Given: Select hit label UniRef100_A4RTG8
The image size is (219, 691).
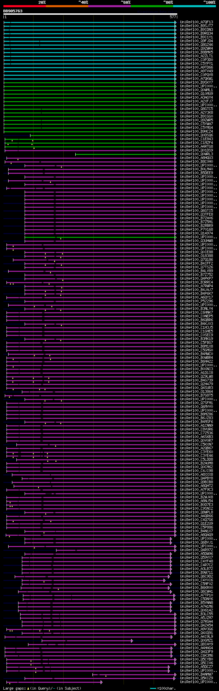Looking at the screenshot, I should [x=196, y=147].
